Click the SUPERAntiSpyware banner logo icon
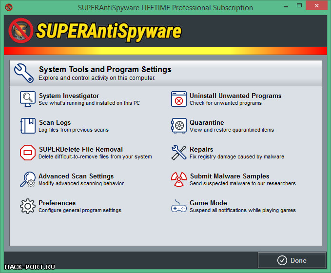 point(20,31)
